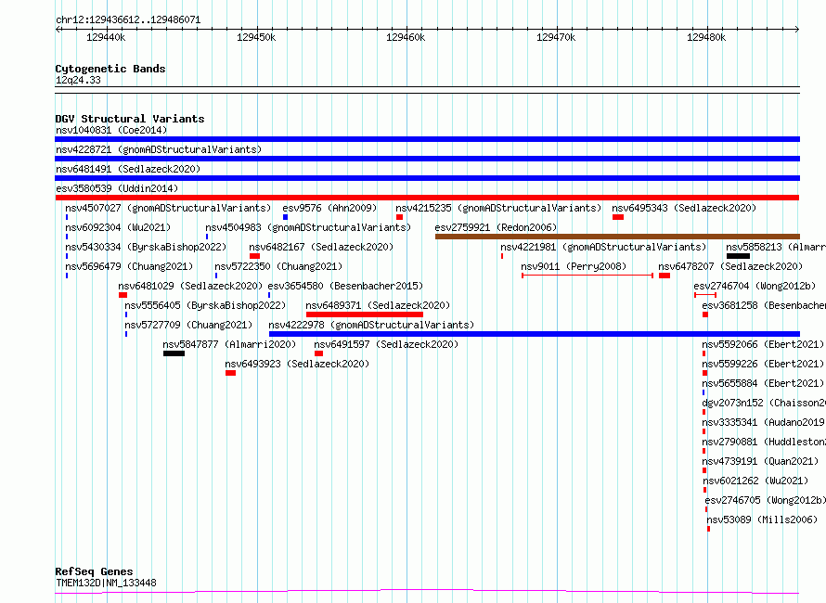Viewport: 826px width, 603px height.
Task: Click nsv5592066 (Ebert2021) label
Action: pyautogui.click(x=763, y=344)
